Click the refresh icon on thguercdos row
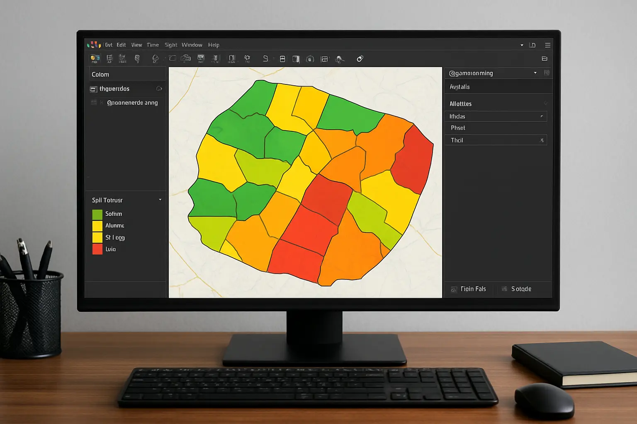This screenshot has height=424, width=637. click(159, 89)
